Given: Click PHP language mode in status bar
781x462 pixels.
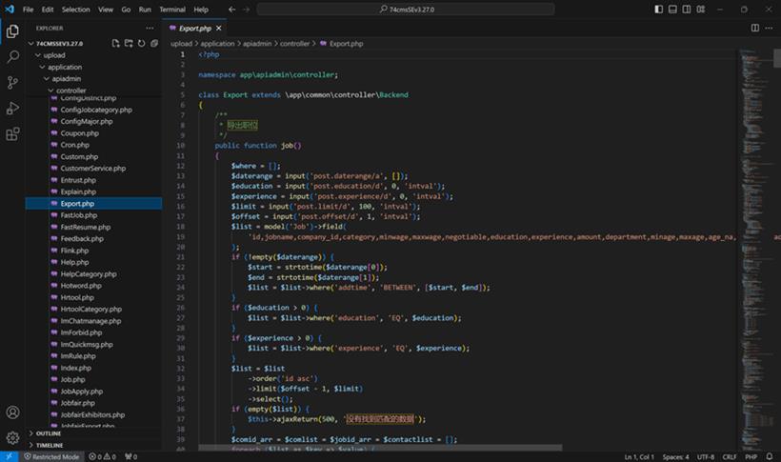Looking at the screenshot, I should point(751,456).
